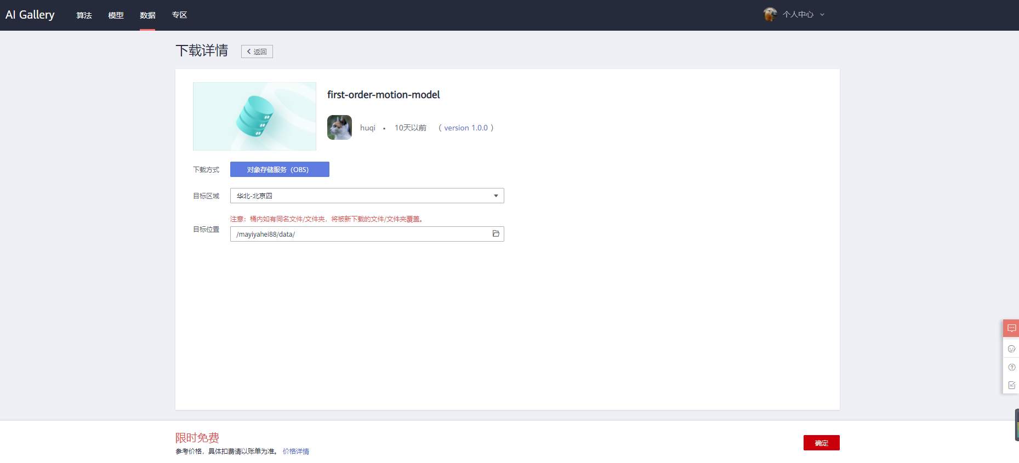
Task: Click the 目标区域 label
Action: (206, 196)
